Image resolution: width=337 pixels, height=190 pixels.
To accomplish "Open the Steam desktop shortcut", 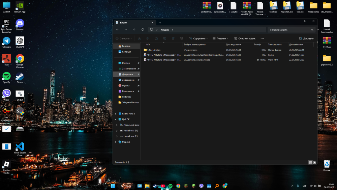I will pyautogui.click(x=20, y=78).
